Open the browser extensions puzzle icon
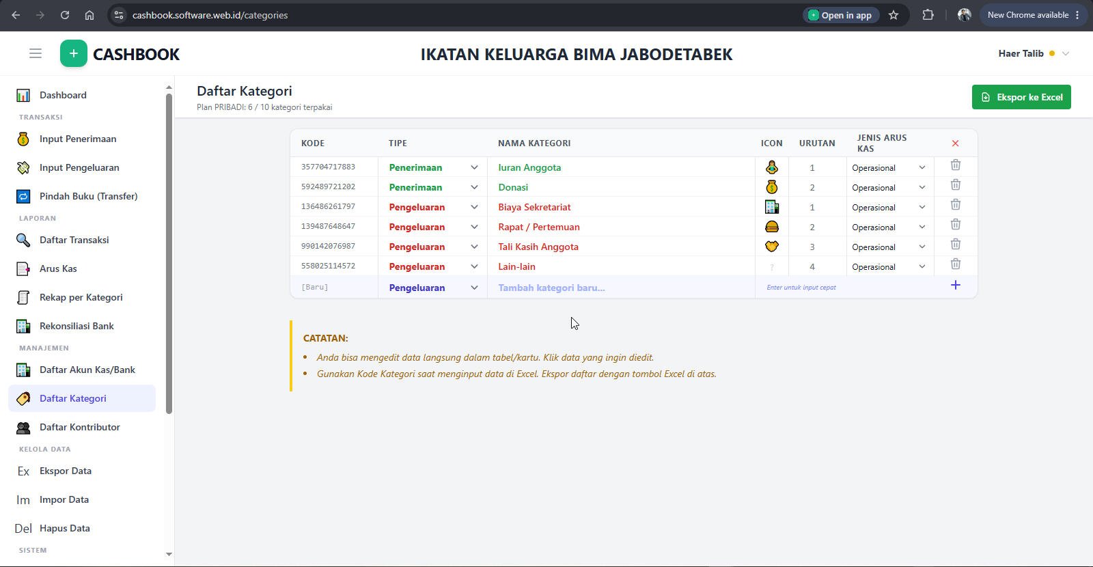 [x=928, y=15]
